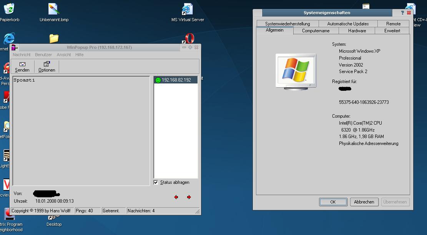Click inside the Spoasti message text area
427x235 pixels.
[81, 131]
